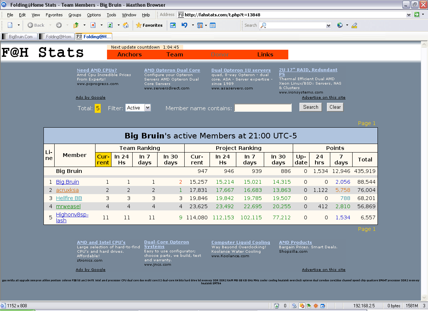Open the Filter dropdown set to Active
This screenshot has height=311, width=428.
(x=138, y=108)
